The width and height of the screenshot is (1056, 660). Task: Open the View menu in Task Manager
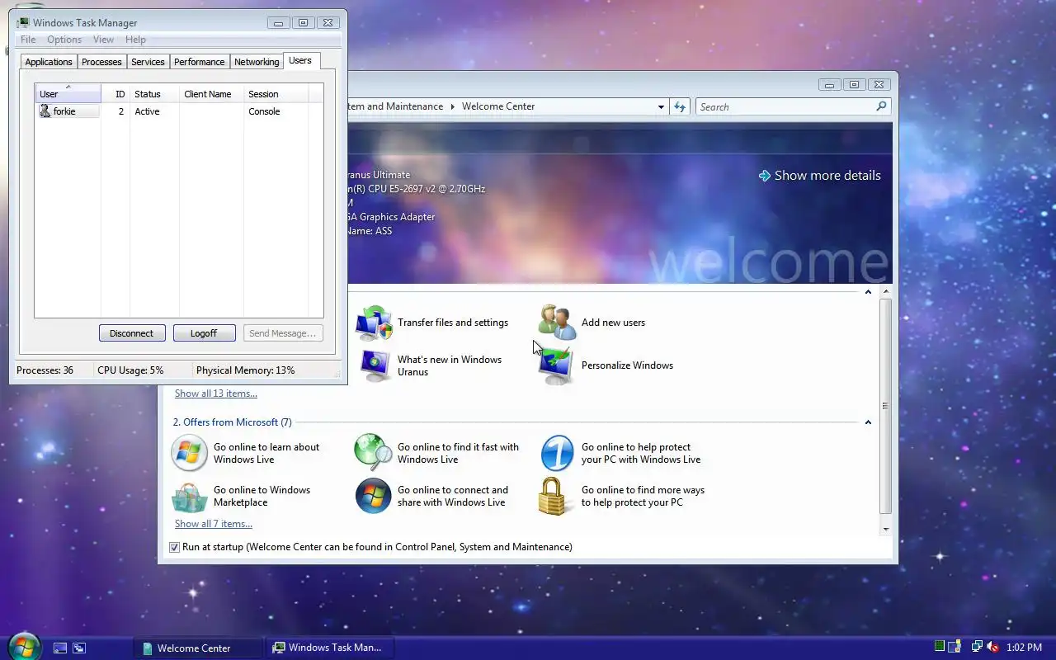pos(103,40)
